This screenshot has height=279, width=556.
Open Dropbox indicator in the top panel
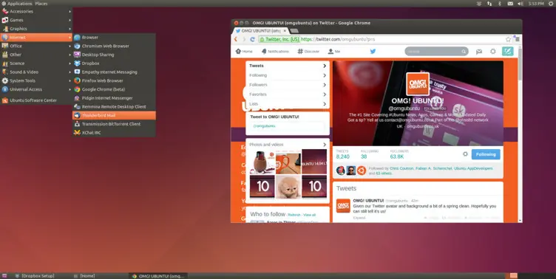[x=479, y=4]
